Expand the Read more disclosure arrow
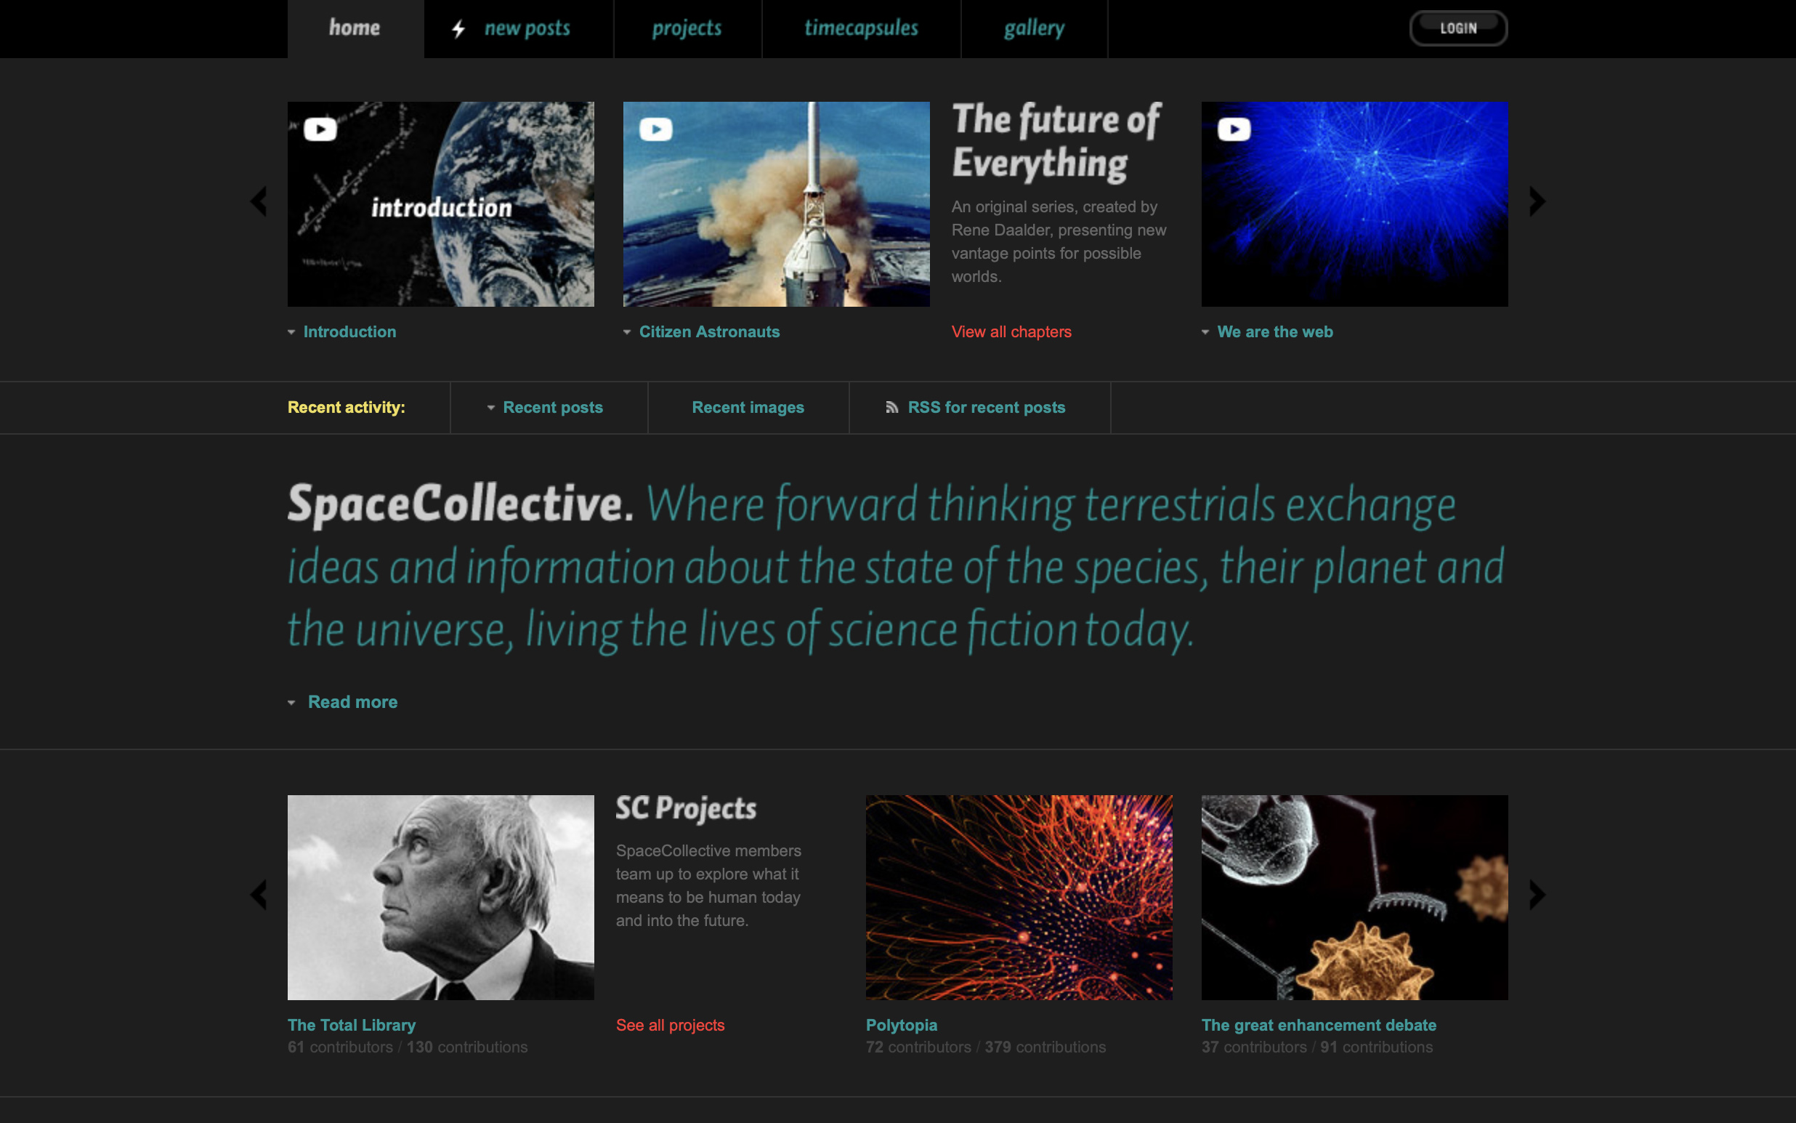The image size is (1796, 1123). coord(291,703)
